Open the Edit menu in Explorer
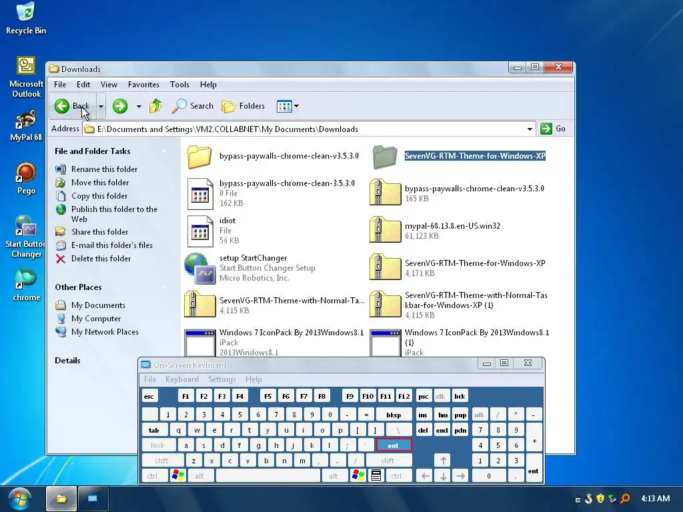The height and width of the screenshot is (512, 683). tap(83, 85)
